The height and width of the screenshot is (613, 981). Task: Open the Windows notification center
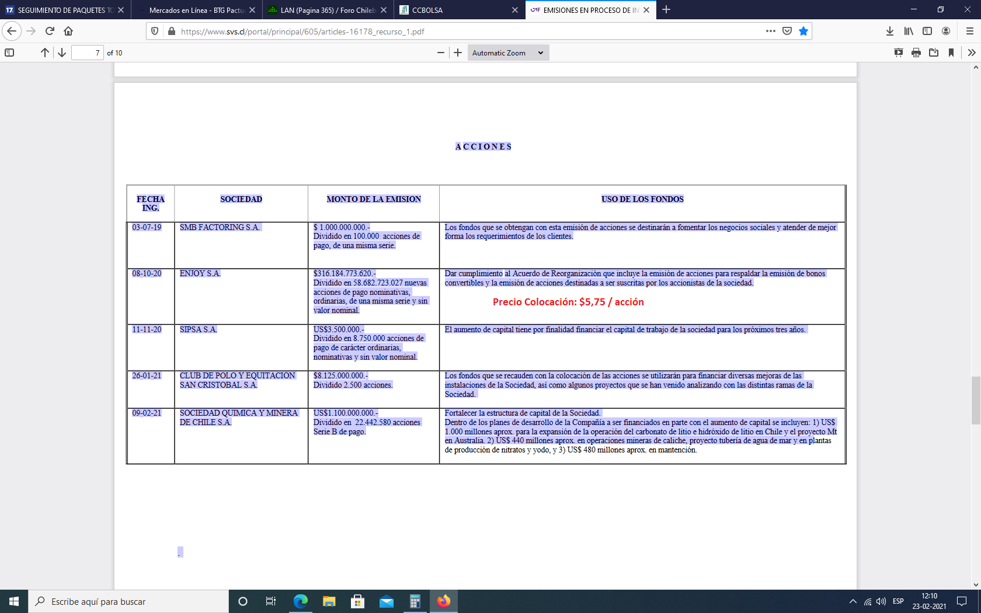pyautogui.click(x=962, y=601)
